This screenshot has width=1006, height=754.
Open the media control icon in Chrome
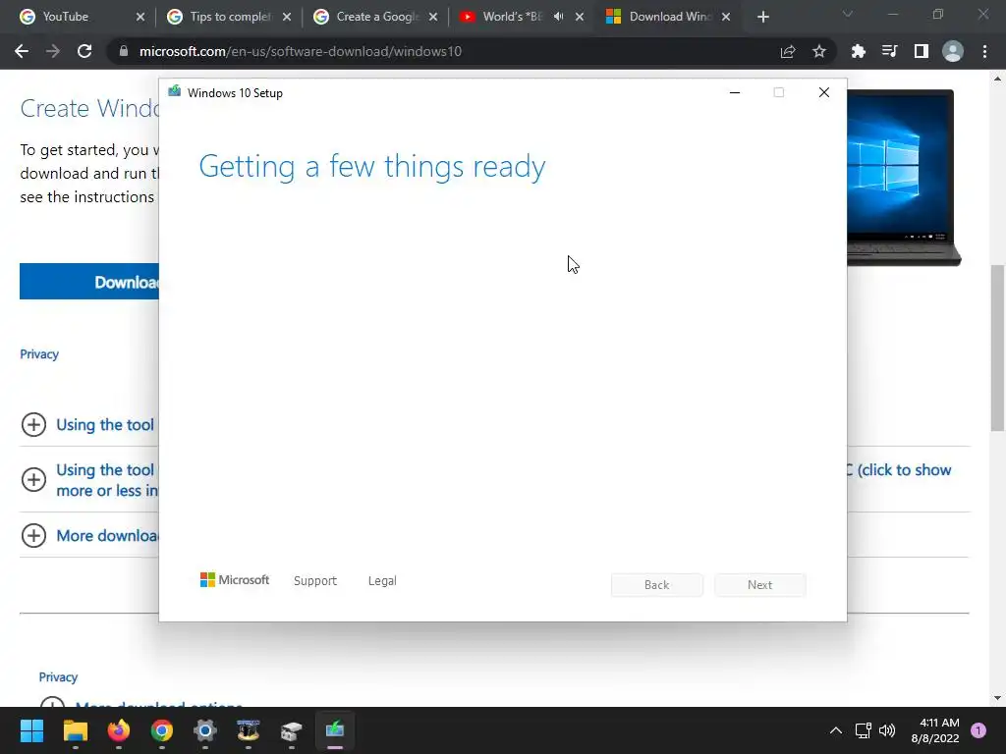click(889, 51)
